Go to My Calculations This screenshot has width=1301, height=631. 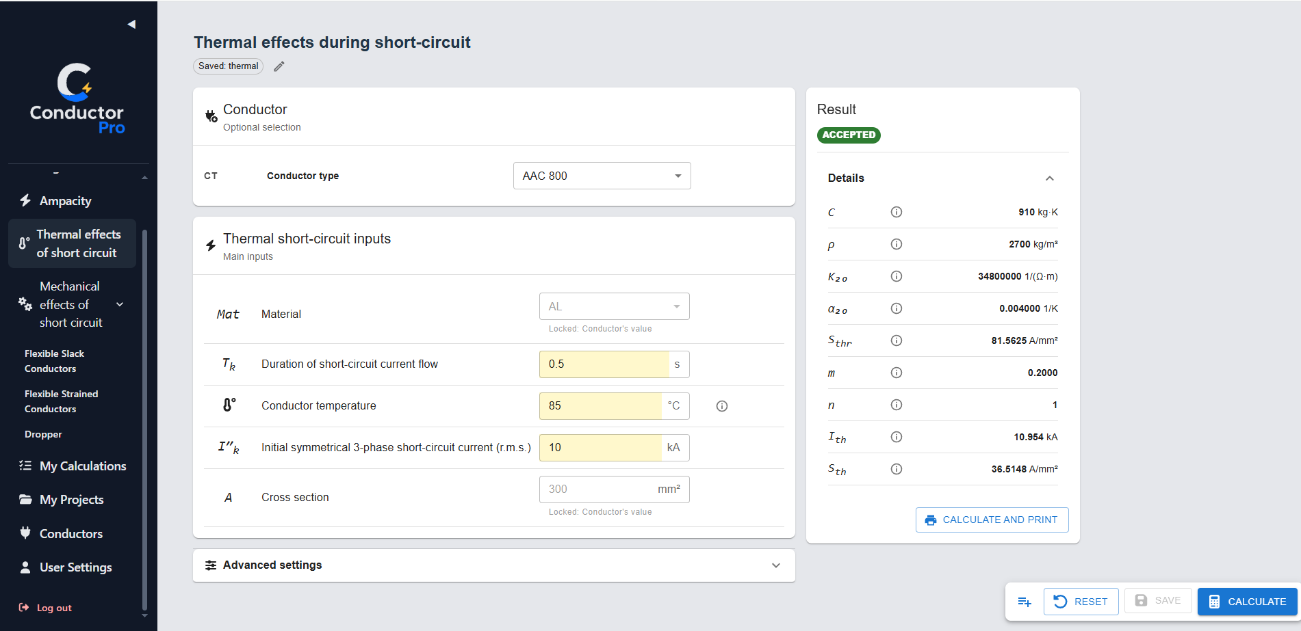[72, 466]
